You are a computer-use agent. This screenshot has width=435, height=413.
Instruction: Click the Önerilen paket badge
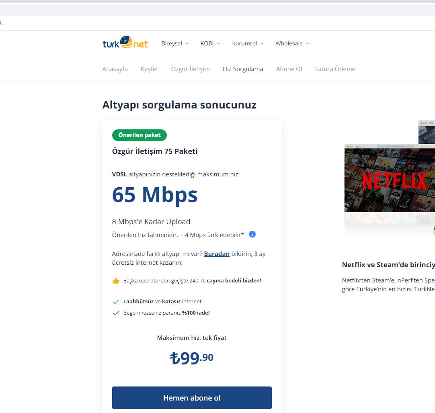[x=139, y=135]
